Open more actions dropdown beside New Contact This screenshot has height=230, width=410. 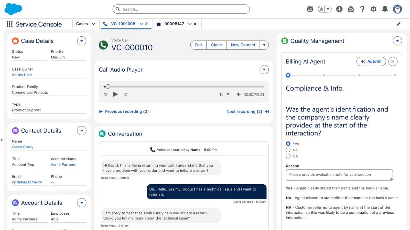[264, 45]
